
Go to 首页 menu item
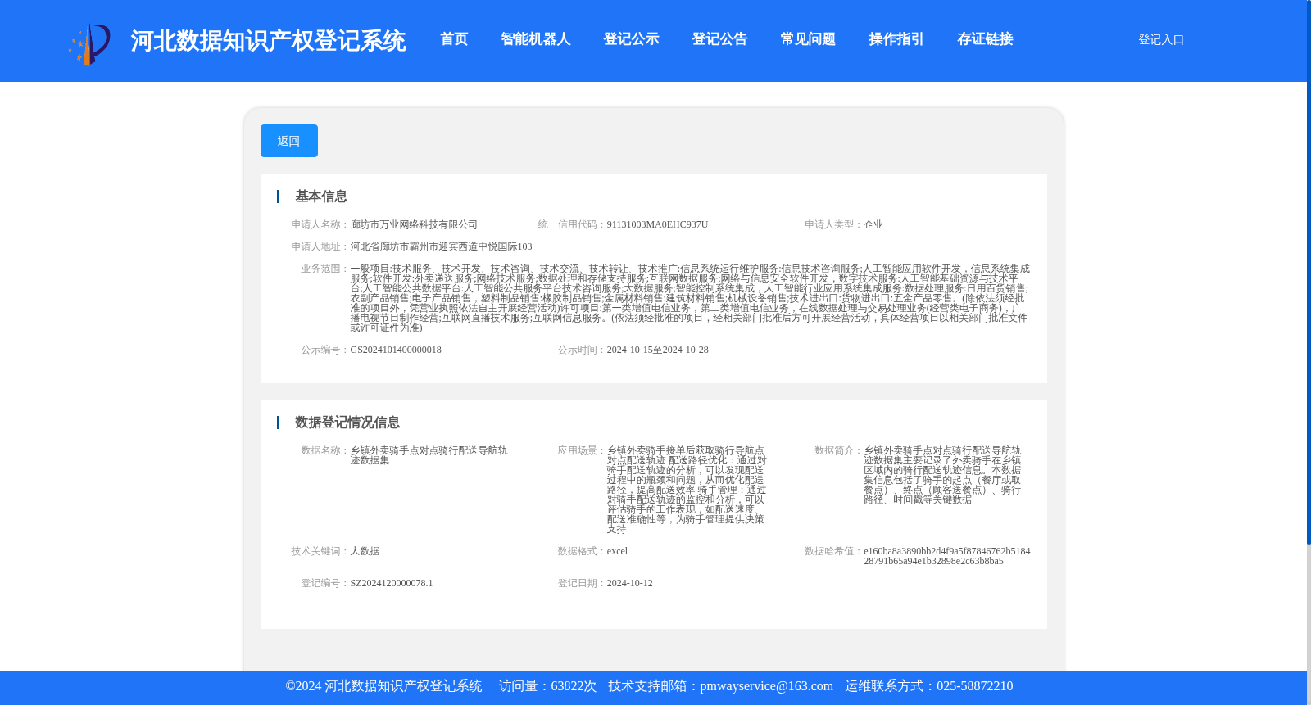click(x=454, y=39)
